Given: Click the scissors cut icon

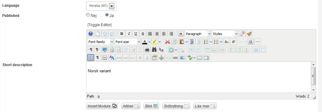Looking at the screenshot, I should pyautogui.click(x=168, y=42).
